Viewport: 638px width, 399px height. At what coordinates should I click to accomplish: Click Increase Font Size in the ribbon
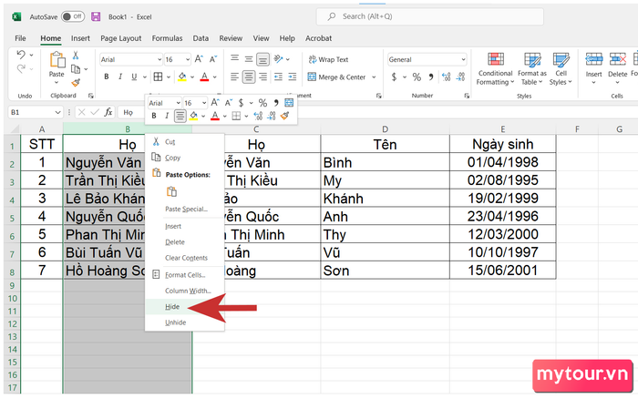tap(199, 59)
